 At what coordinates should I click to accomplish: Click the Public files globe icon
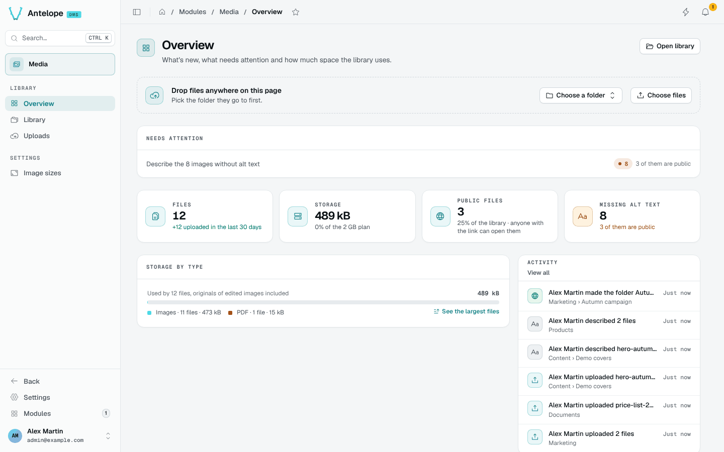pyautogui.click(x=440, y=216)
